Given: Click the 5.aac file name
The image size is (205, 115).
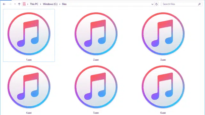Looking at the screenshot, I should 96,113.
